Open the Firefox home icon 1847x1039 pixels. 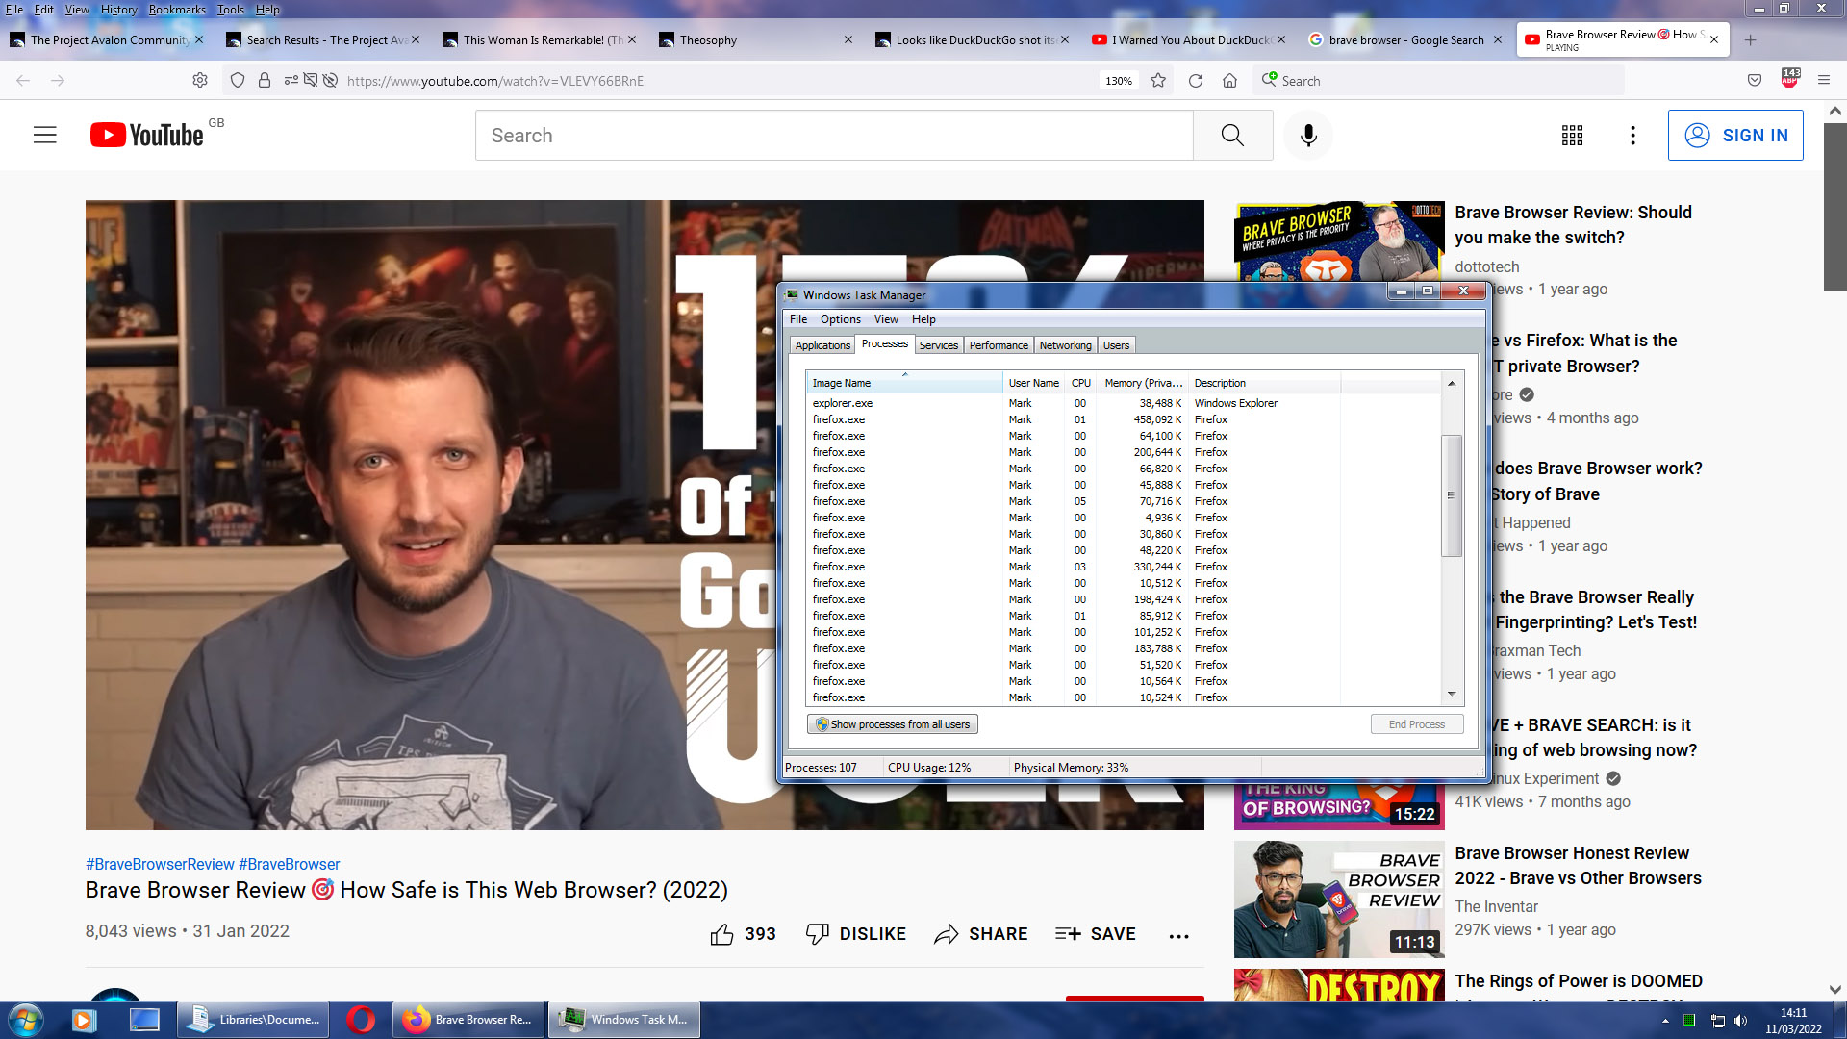pos(1229,81)
